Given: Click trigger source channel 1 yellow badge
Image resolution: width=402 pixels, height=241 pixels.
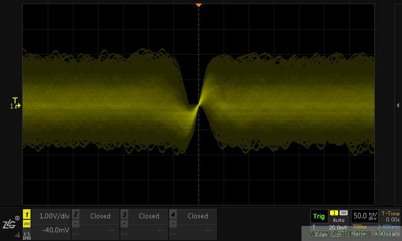Looking at the screenshot, I should tap(334, 213).
